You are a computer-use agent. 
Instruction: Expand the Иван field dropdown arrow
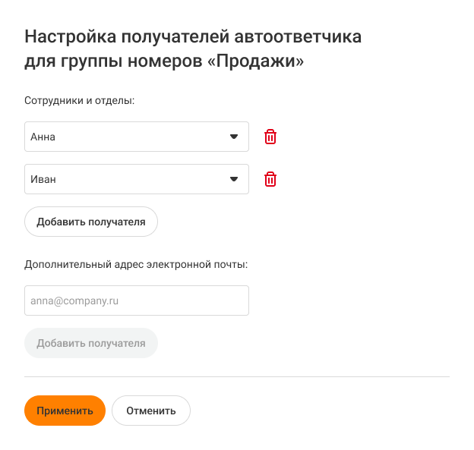[x=234, y=179]
